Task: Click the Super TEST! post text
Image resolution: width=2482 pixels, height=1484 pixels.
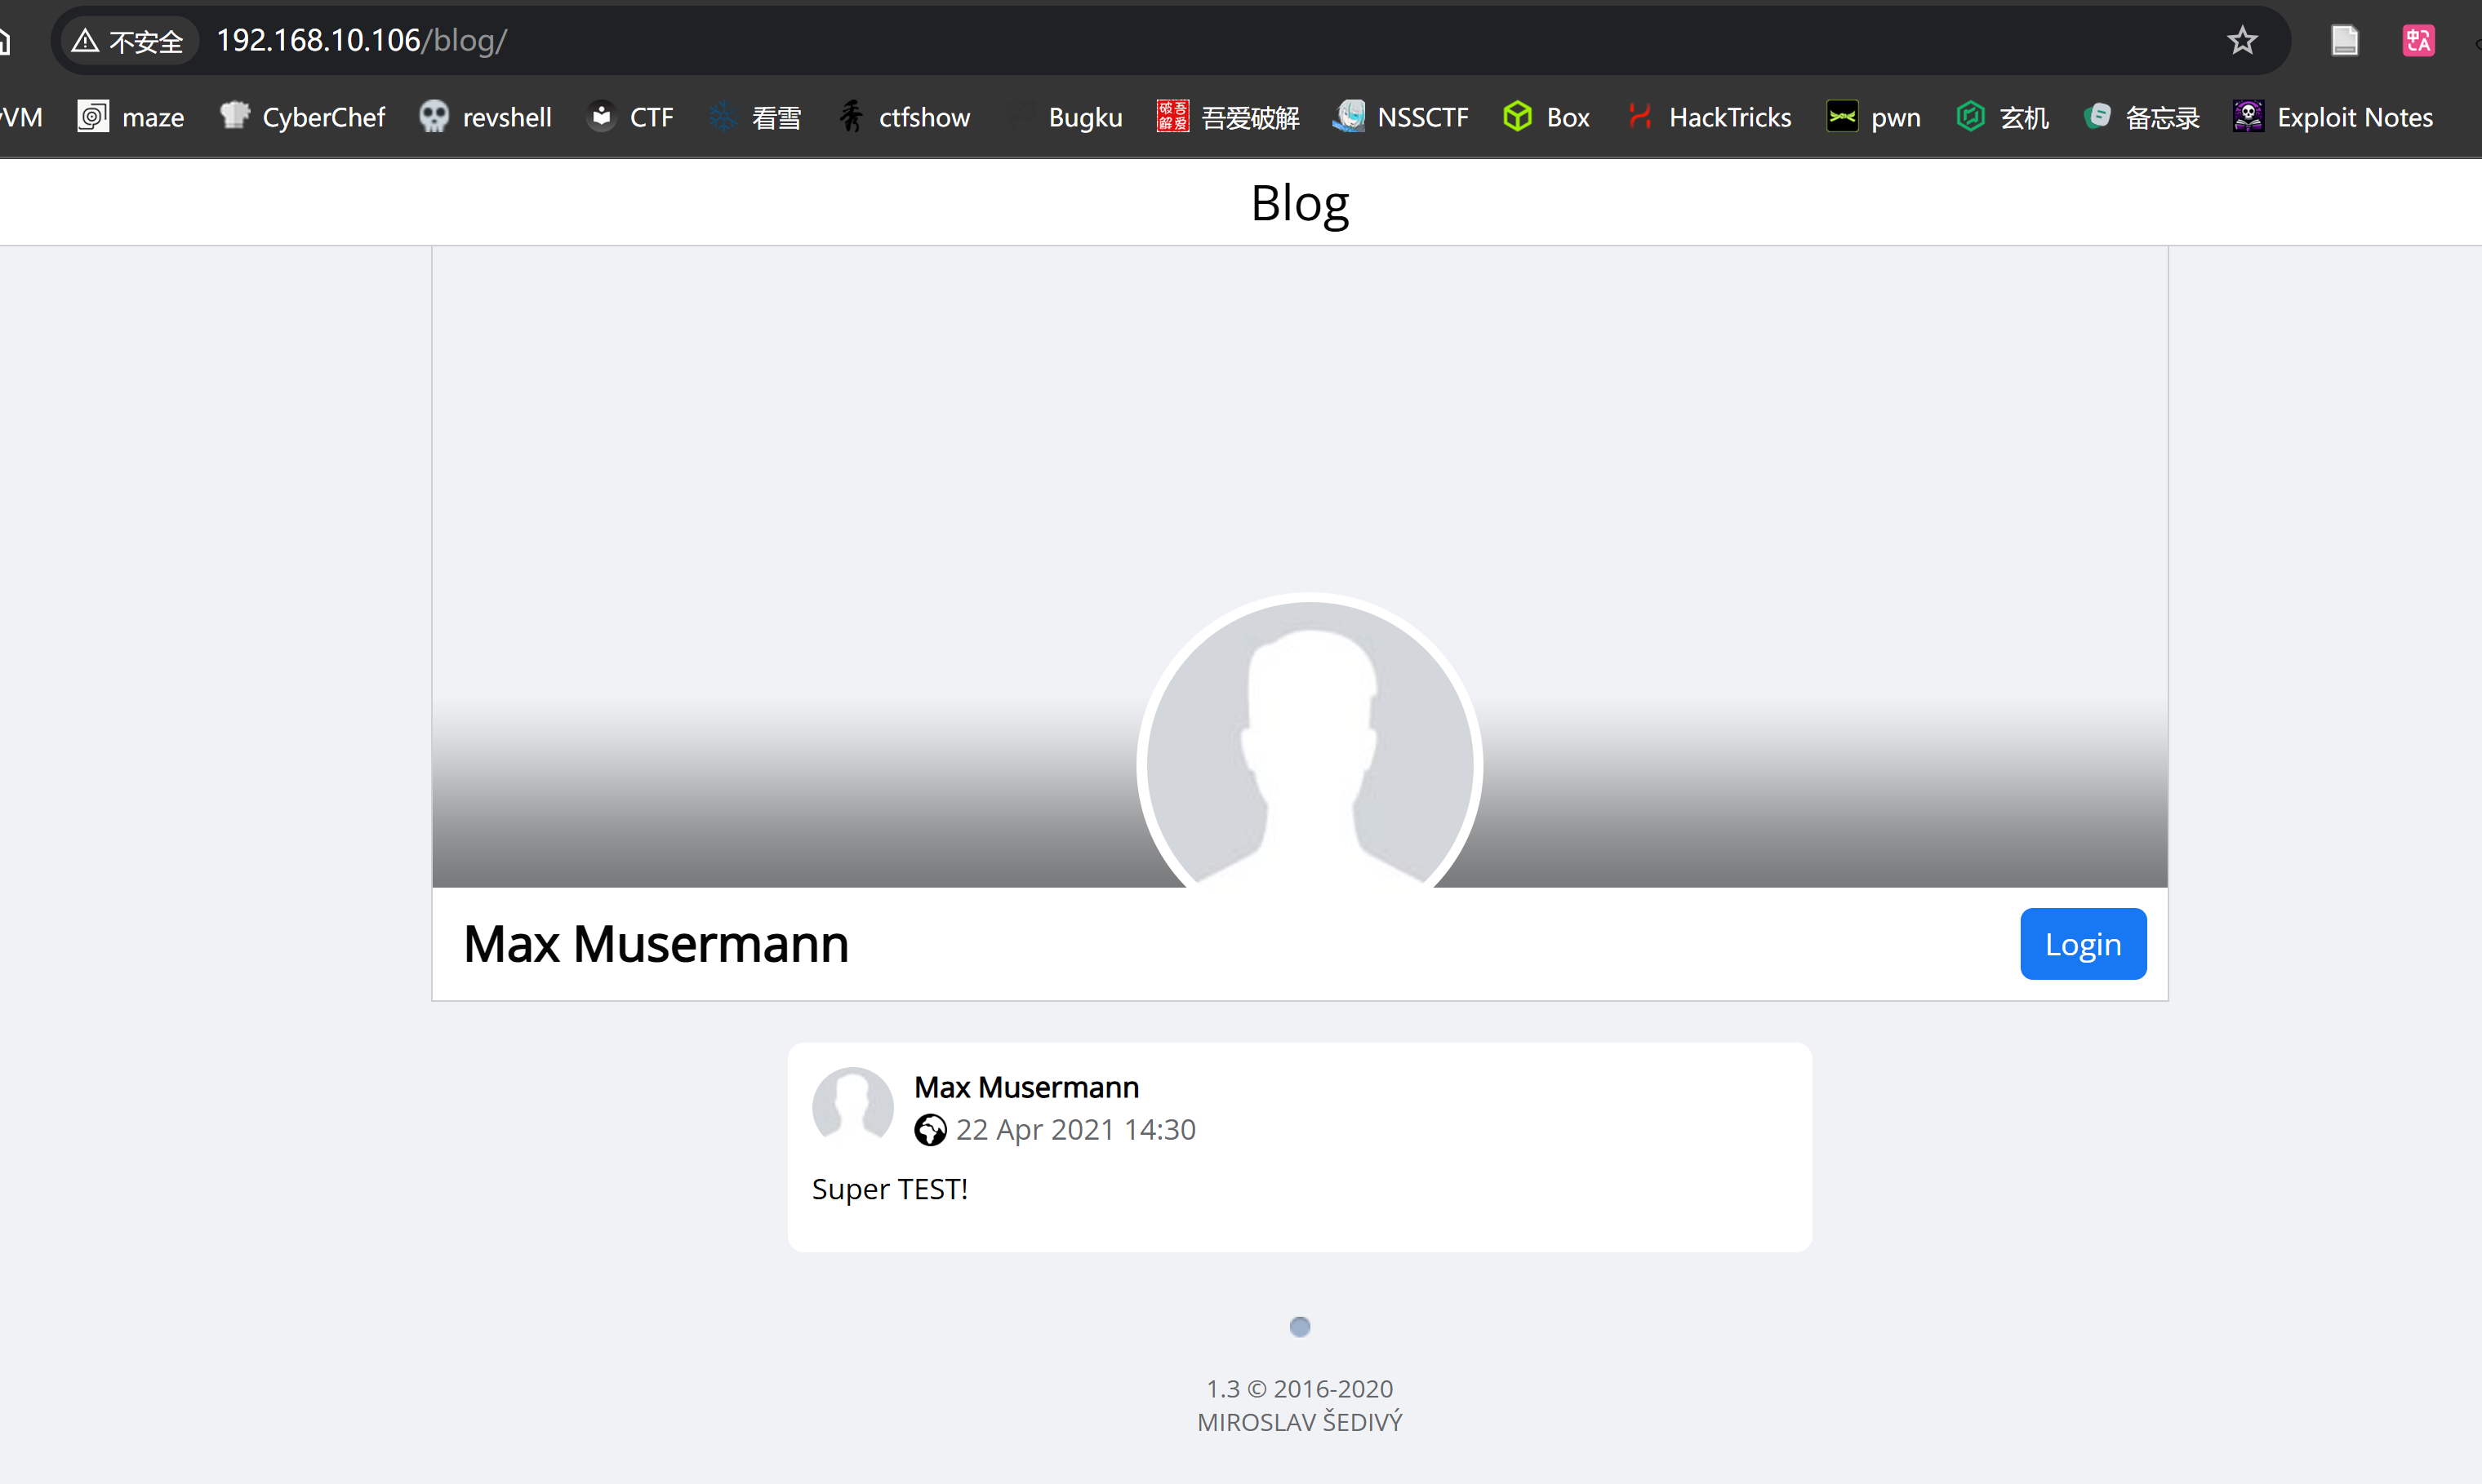Action: 890,1189
